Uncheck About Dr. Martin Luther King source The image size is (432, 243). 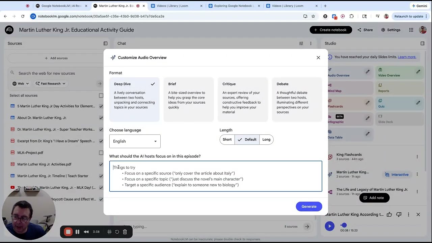(x=101, y=118)
